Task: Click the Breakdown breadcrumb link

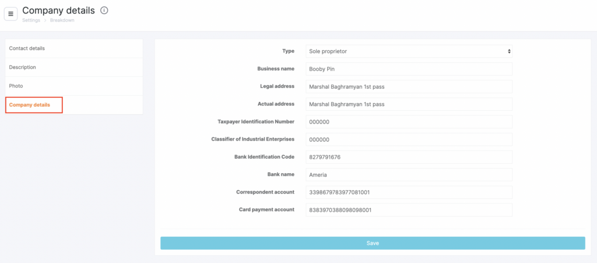Action: [x=62, y=20]
